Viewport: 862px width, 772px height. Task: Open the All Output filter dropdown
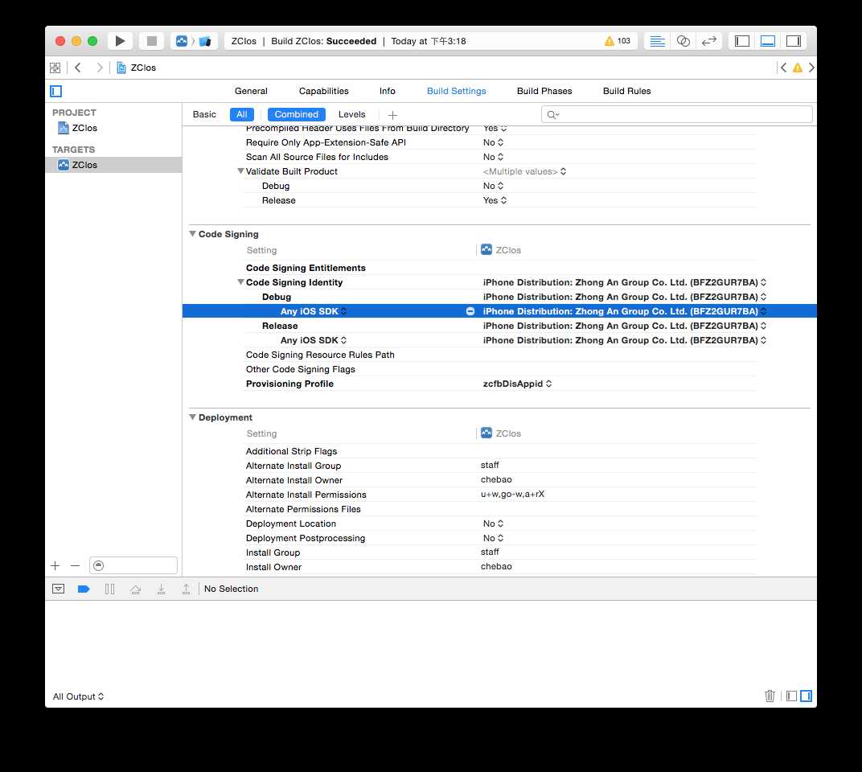point(78,696)
